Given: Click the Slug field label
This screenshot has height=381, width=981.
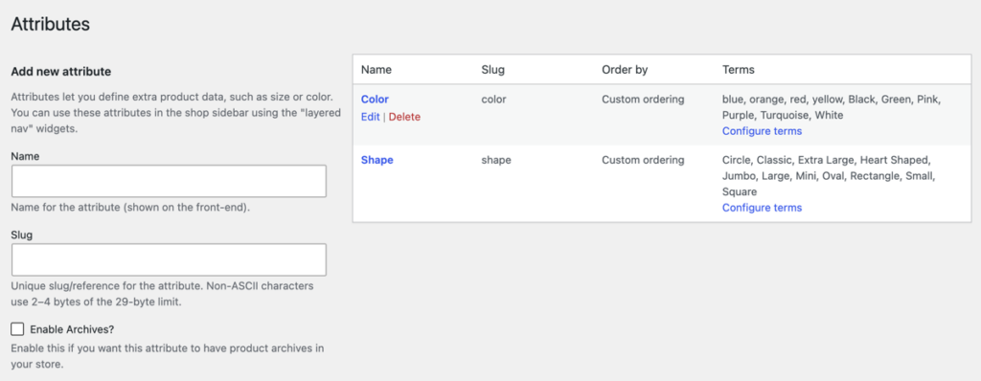Looking at the screenshot, I should click(22, 235).
